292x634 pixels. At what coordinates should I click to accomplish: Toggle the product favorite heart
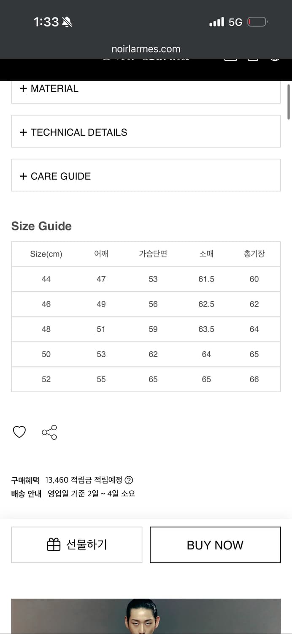(19, 432)
